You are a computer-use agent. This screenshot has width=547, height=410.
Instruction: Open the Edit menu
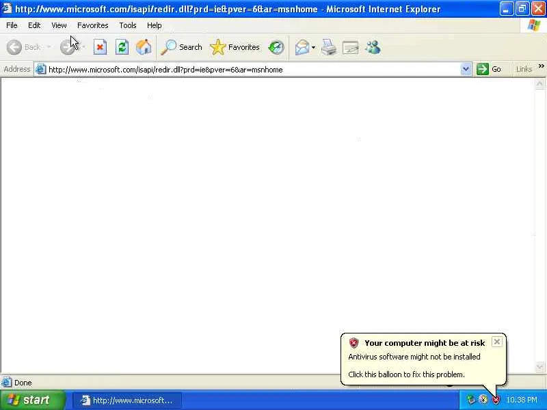34,25
